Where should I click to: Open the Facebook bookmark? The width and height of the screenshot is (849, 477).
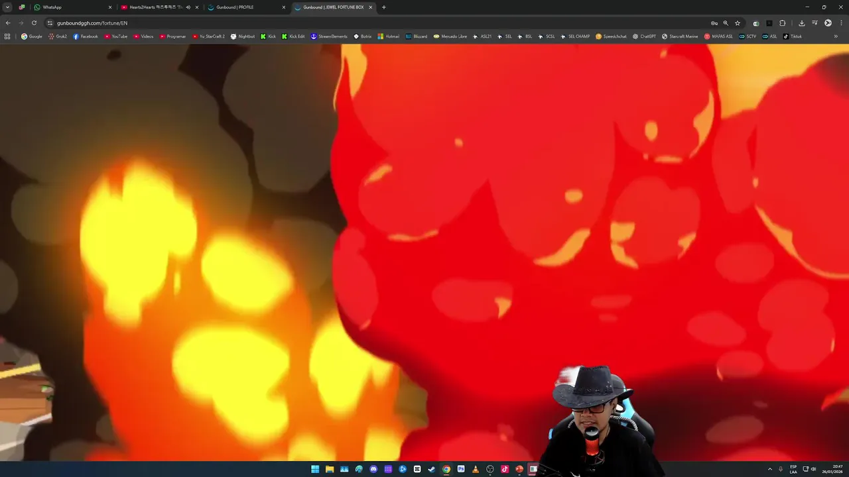click(86, 36)
